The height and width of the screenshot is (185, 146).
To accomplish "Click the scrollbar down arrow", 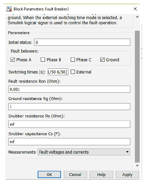I will coord(137,165).
